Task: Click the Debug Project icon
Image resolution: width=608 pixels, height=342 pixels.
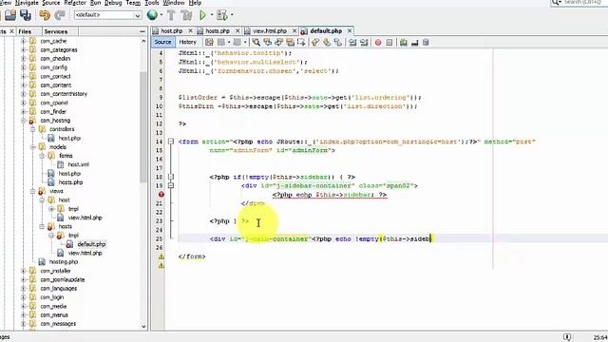Action: tap(222, 15)
